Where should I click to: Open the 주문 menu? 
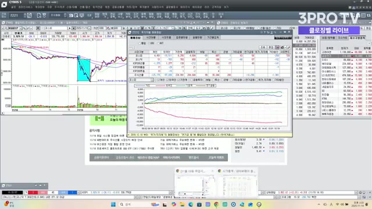(49, 7)
